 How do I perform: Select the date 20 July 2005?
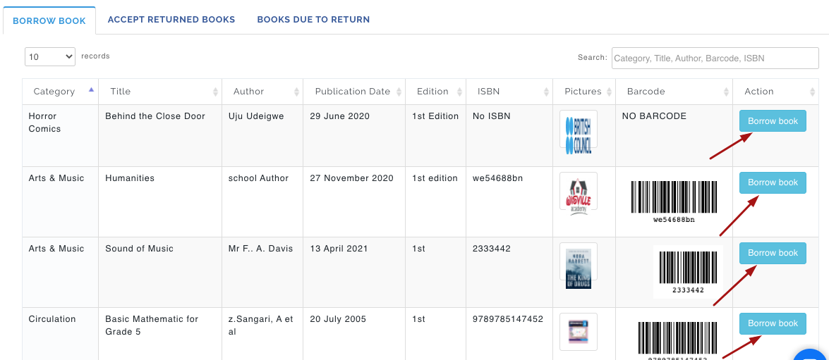click(x=338, y=319)
